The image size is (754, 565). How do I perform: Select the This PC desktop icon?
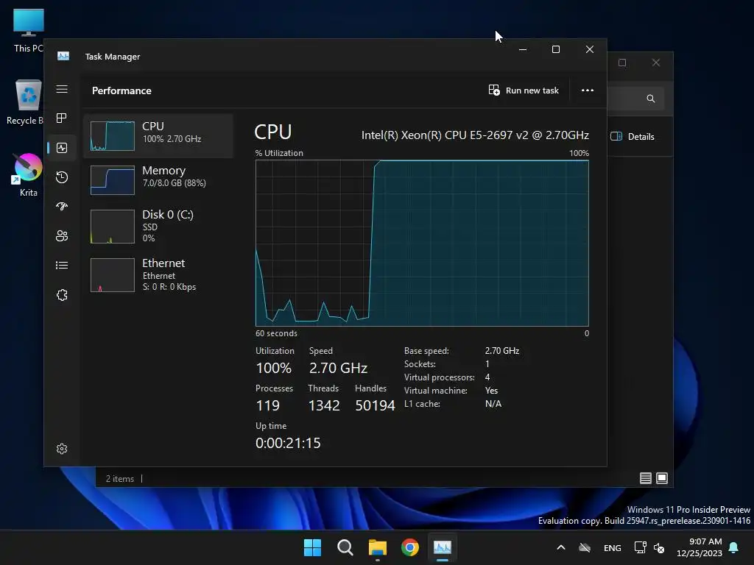(29, 31)
